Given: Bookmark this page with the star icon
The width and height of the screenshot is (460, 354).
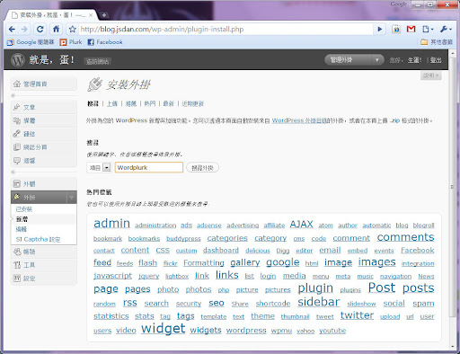Looking at the screenshot, I should (x=73, y=30).
